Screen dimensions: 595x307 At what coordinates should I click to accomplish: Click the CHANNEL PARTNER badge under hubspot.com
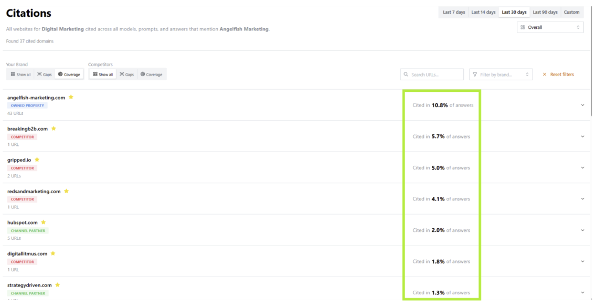point(28,230)
